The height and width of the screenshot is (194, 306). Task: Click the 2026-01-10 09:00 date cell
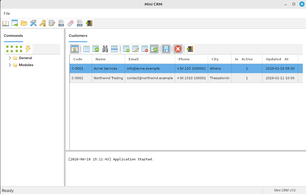point(280,68)
